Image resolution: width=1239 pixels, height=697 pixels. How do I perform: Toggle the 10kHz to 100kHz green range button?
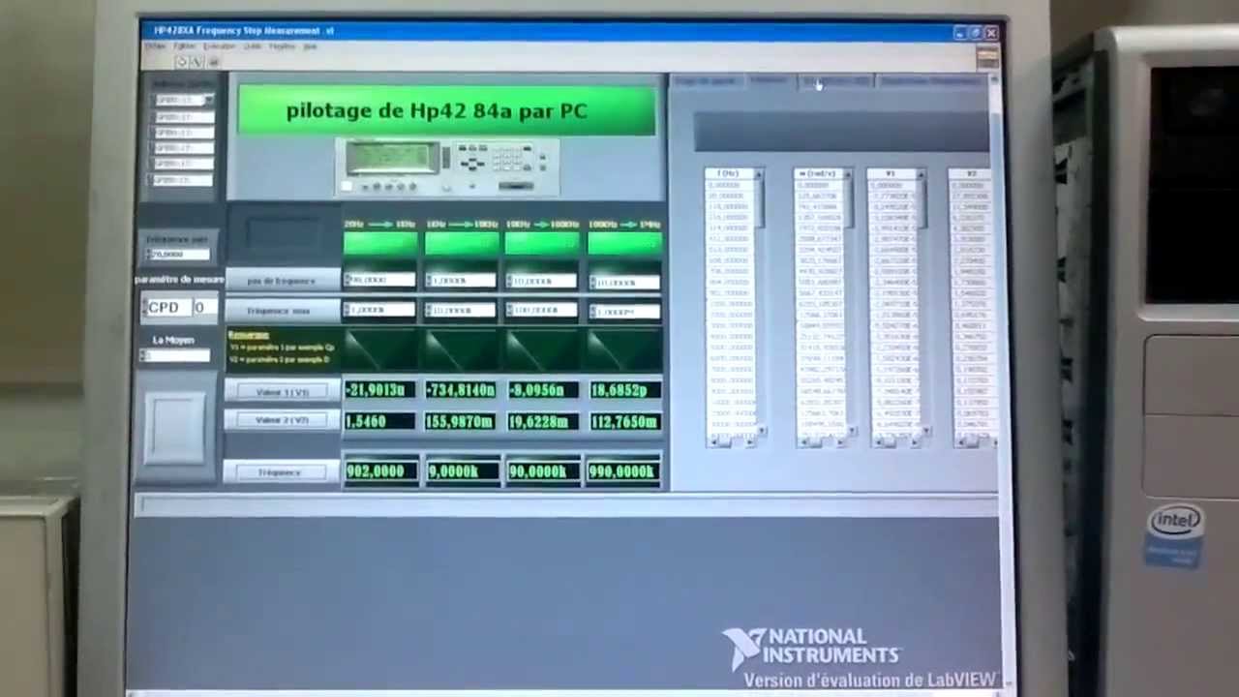(542, 242)
